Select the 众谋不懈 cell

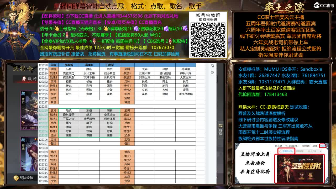(x=145, y=73)
